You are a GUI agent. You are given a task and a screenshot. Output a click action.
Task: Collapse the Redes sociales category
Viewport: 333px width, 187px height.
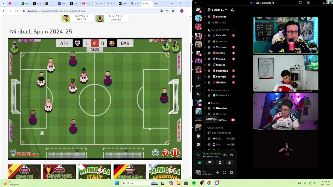(x=218, y=90)
